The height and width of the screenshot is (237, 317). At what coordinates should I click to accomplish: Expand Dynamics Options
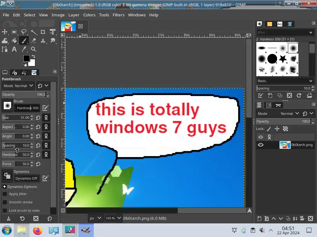point(4,187)
